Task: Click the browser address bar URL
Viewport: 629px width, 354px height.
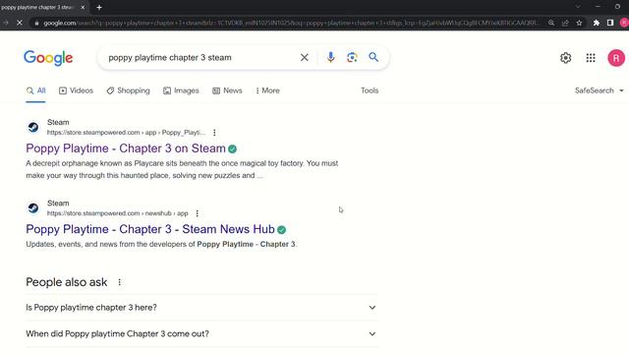Action: (x=290, y=23)
